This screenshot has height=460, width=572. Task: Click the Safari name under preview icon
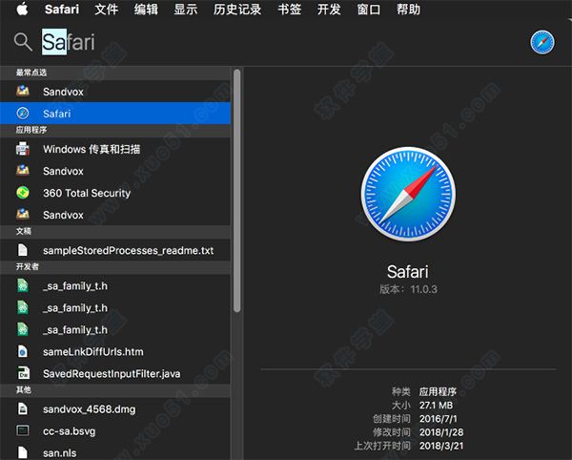coord(408,272)
